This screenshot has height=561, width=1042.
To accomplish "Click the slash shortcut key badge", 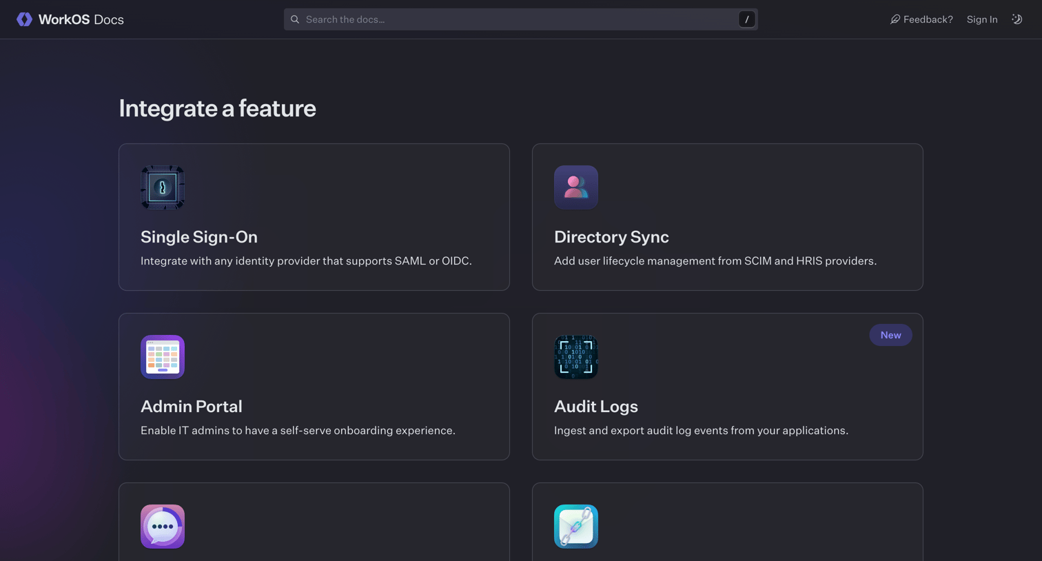I will pyautogui.click(x=746, y=19).
